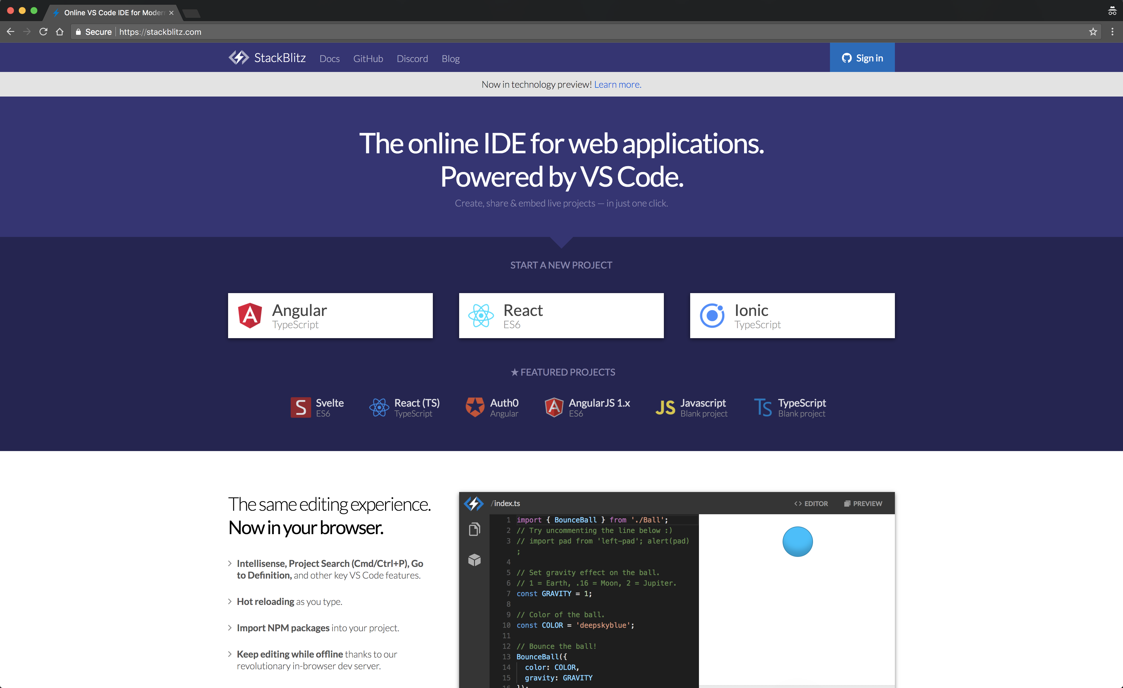Switch to the PREVIEW tab in embed
The height and width of the screenshot is (688, 1123).
pos(863,503)
